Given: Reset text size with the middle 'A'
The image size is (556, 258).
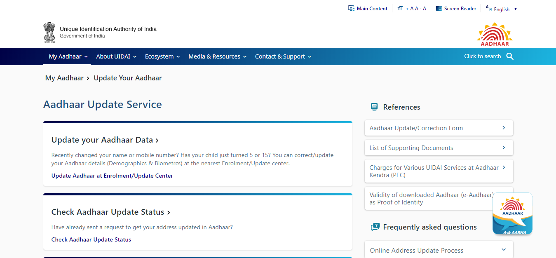Looking at the screenshot, I should pos(416,9).
